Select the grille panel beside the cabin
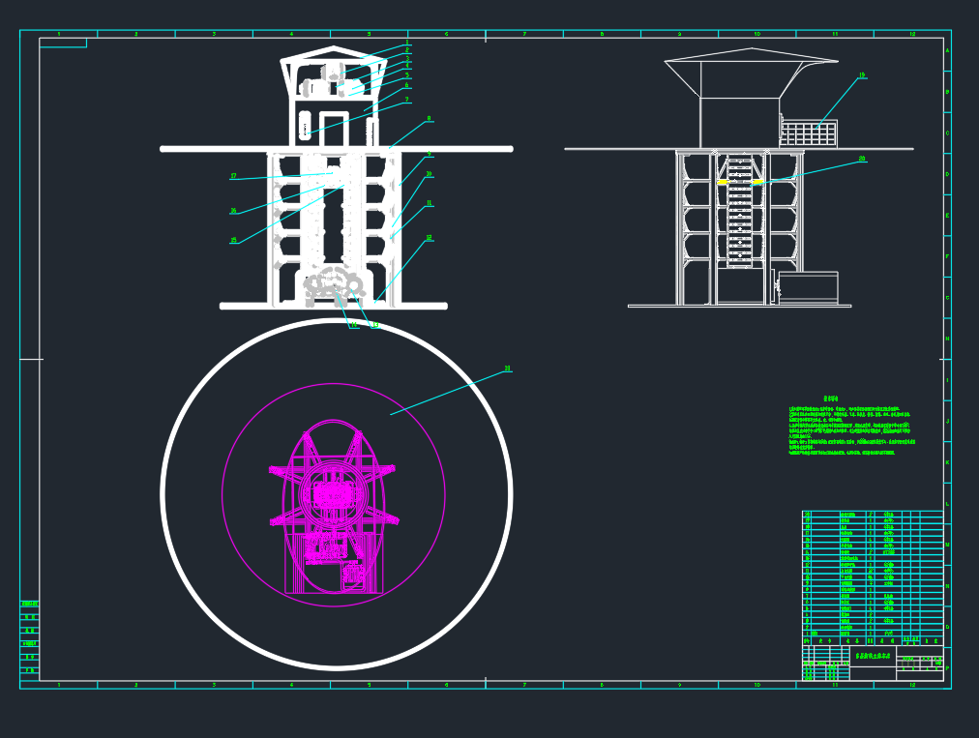 tap(809, 133)
